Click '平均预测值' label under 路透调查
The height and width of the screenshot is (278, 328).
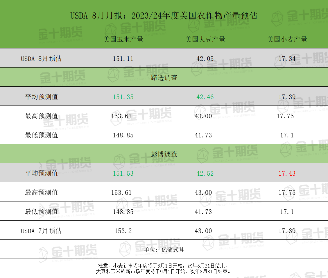41,97
